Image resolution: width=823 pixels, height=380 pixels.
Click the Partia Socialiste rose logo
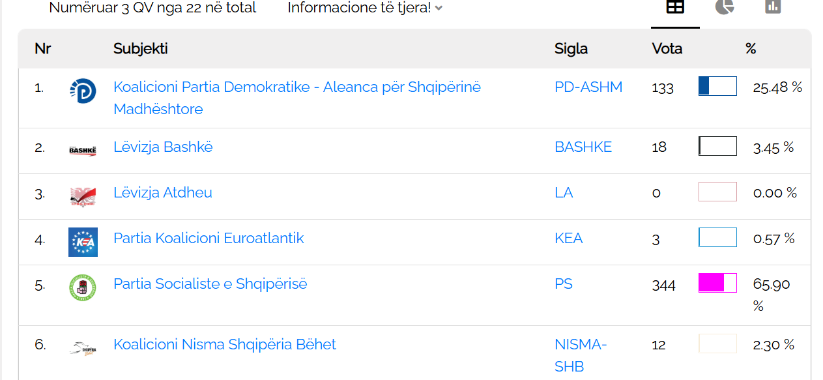[83, 287]
